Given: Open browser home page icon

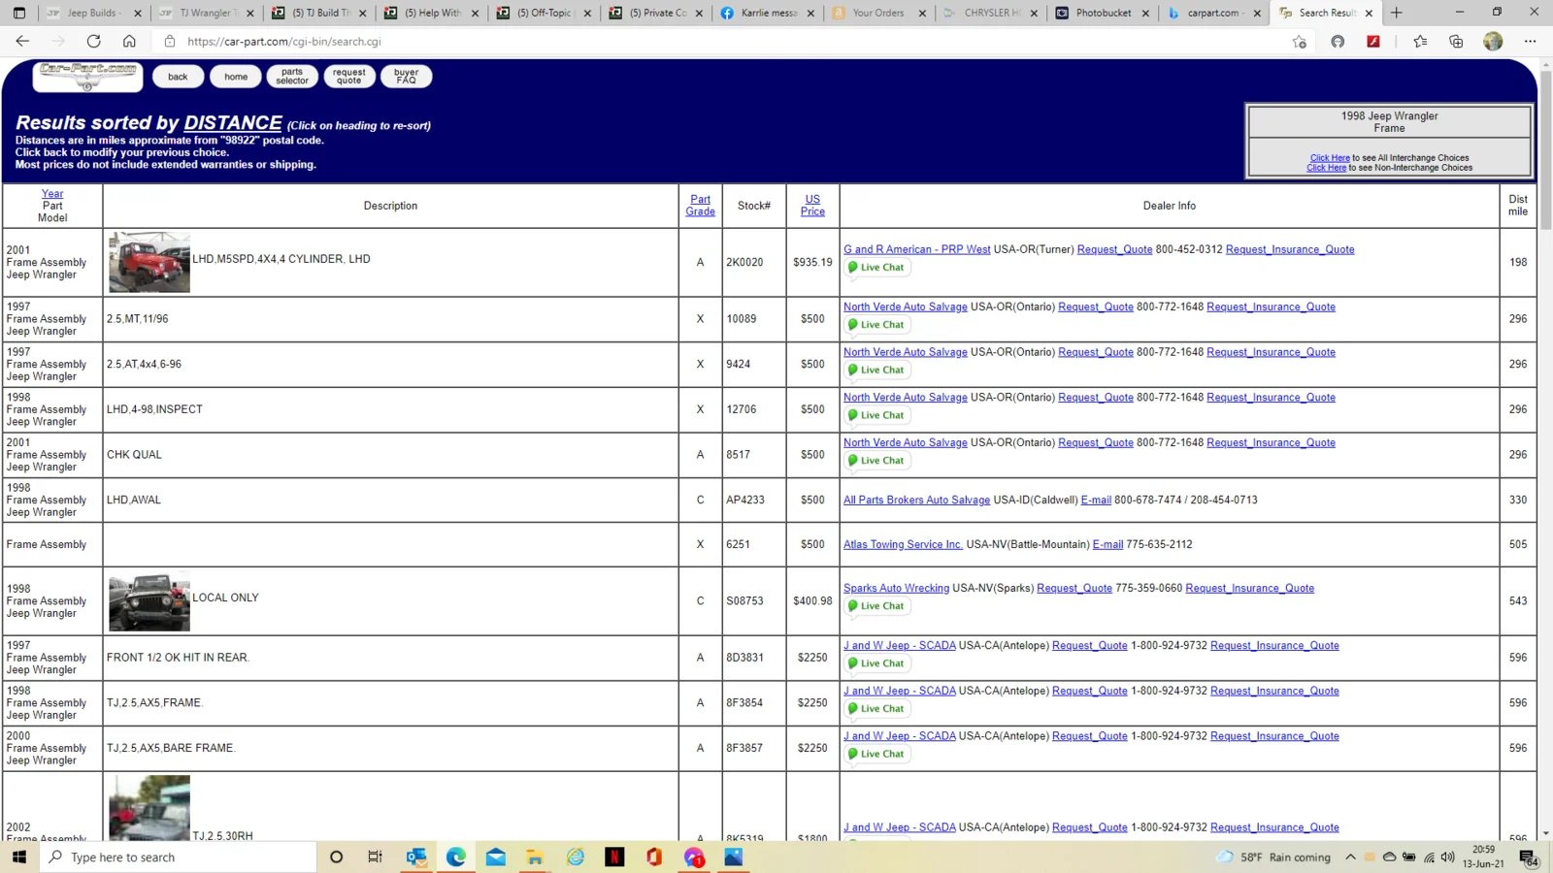Looking at the screenshot, I should (129, 42).
